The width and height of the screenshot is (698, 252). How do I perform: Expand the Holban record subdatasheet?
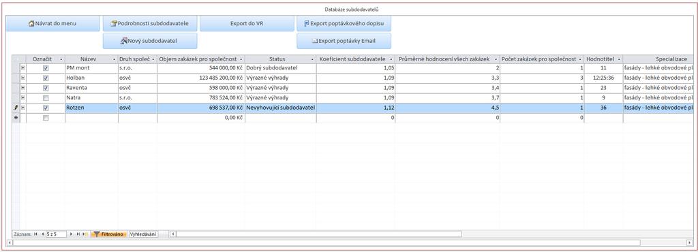pyautogui.click(x=23, y=78)
